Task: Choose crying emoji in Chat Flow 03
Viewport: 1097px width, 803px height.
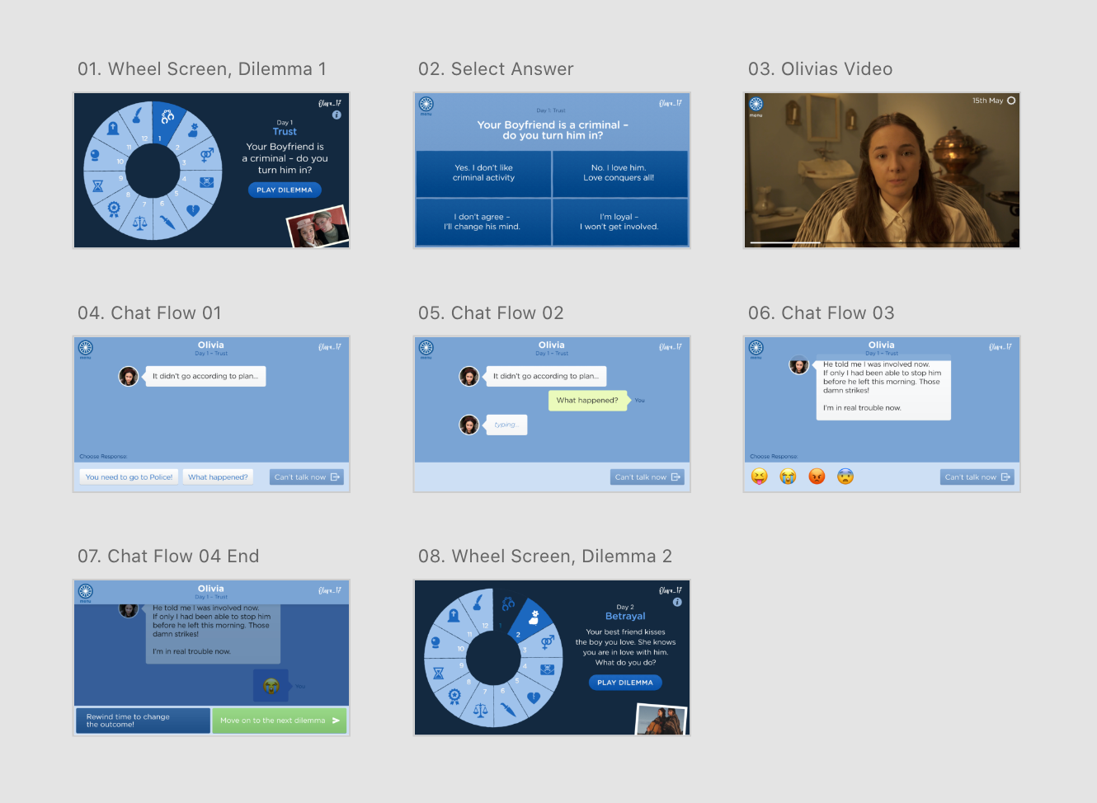Action: 789,477
